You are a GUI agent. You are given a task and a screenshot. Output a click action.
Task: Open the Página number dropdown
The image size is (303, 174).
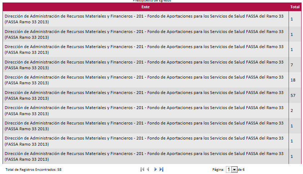(x=232, y=170)
